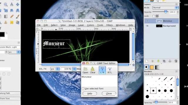Open the Colors menu
This screenshot has height=105, width=188.
[x=90, y=25]
